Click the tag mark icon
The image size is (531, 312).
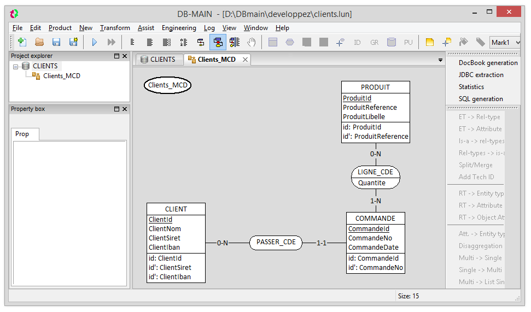tap(480, 42)
